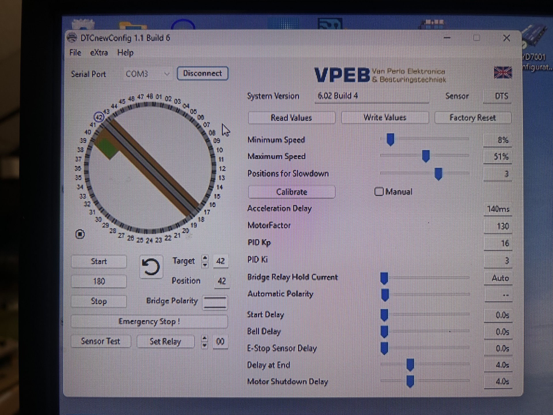Click the MotorFactor value field
This screenshot has height=415, width=553.
(498, 226)
